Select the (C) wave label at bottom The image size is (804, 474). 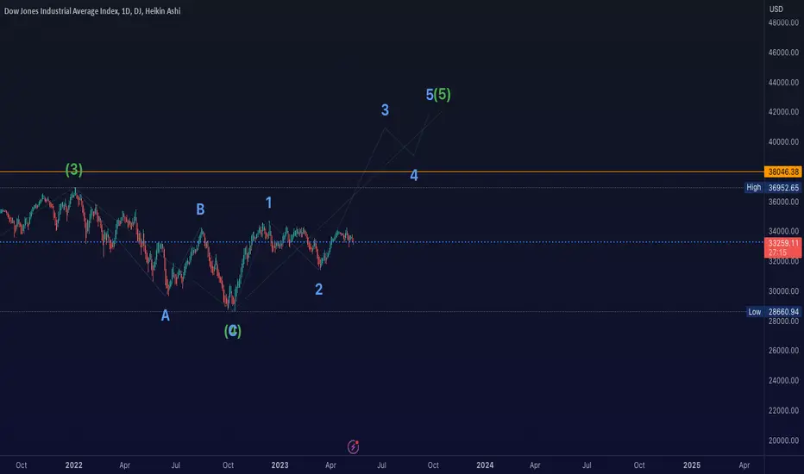pyautogui.click(x=233, y=331)
